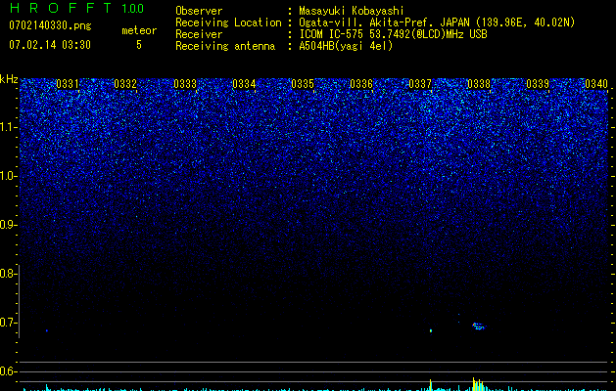Click the 1.0 frequency axis label
Screen dimensions: 616x391
point(8,176)
